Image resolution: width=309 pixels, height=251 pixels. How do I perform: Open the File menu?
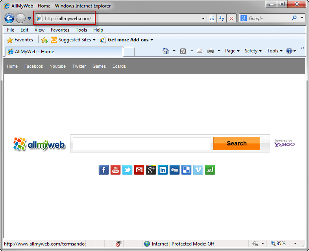coord(11,30)
